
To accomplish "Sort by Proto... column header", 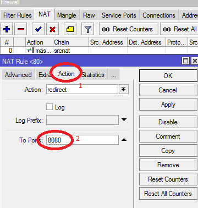I will click(177, 42).
